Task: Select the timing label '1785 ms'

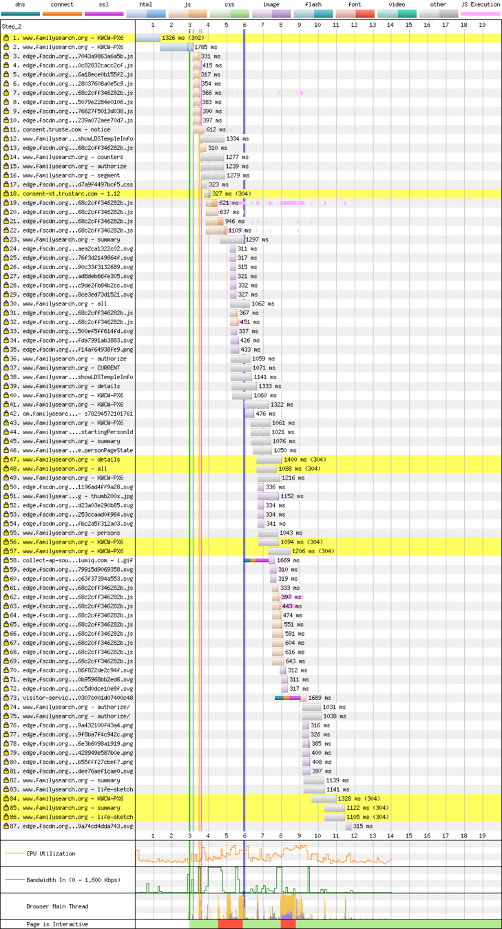Action: coord(206,47)
